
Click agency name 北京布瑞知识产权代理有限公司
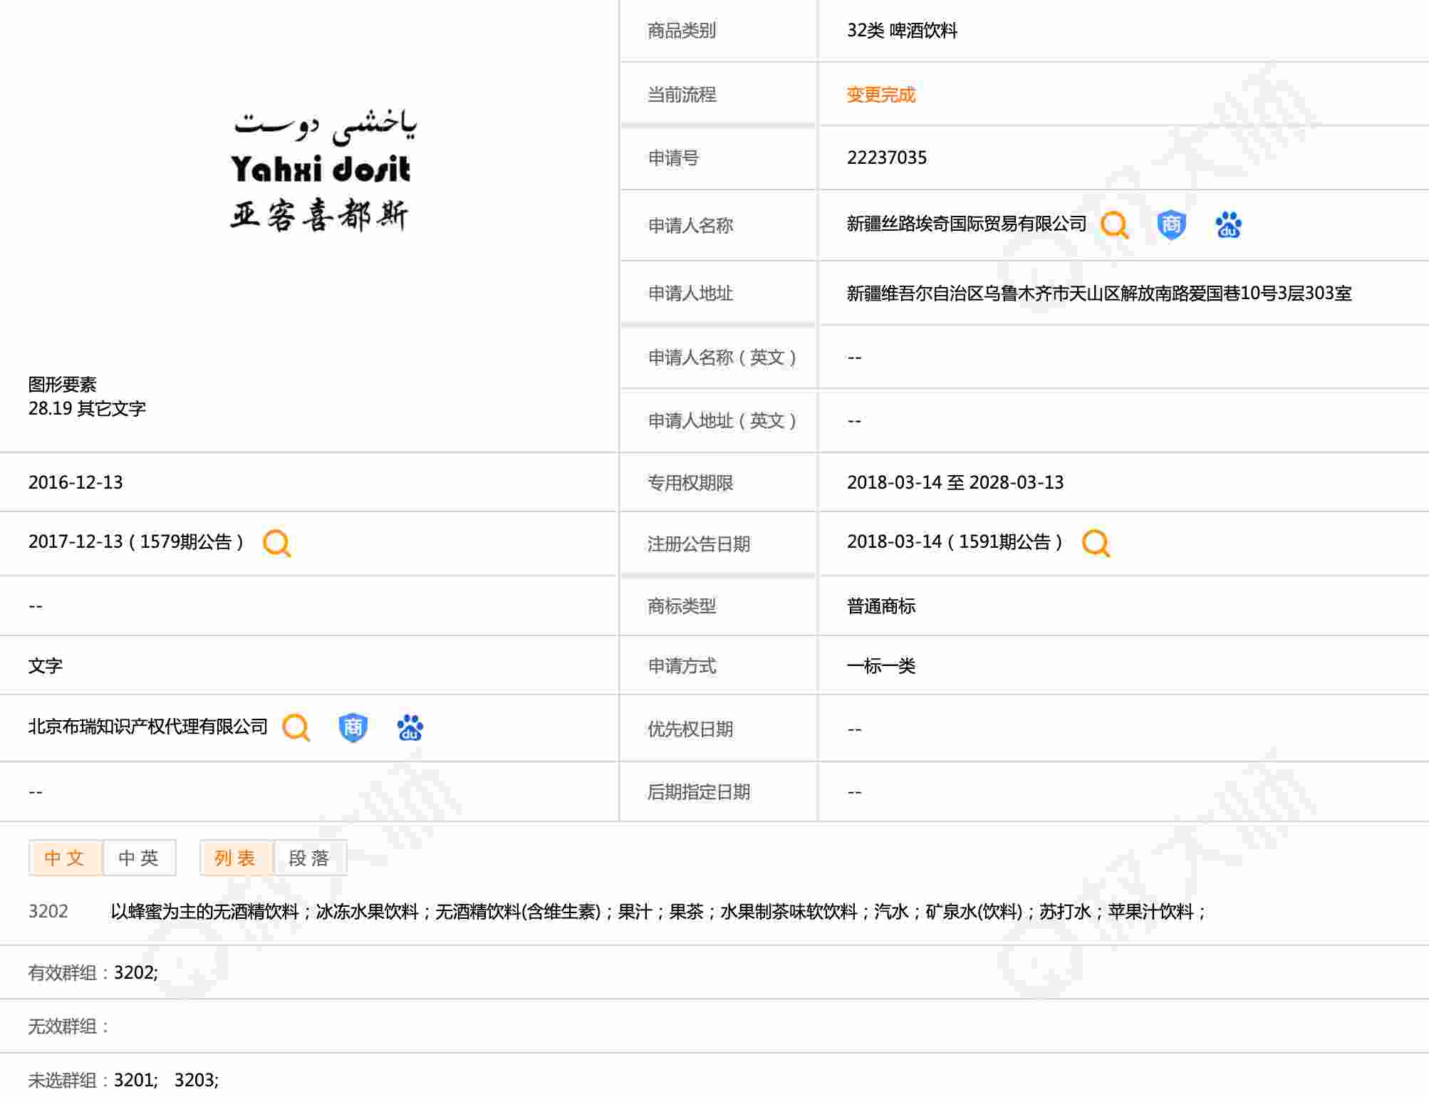[x=147, y=727]
